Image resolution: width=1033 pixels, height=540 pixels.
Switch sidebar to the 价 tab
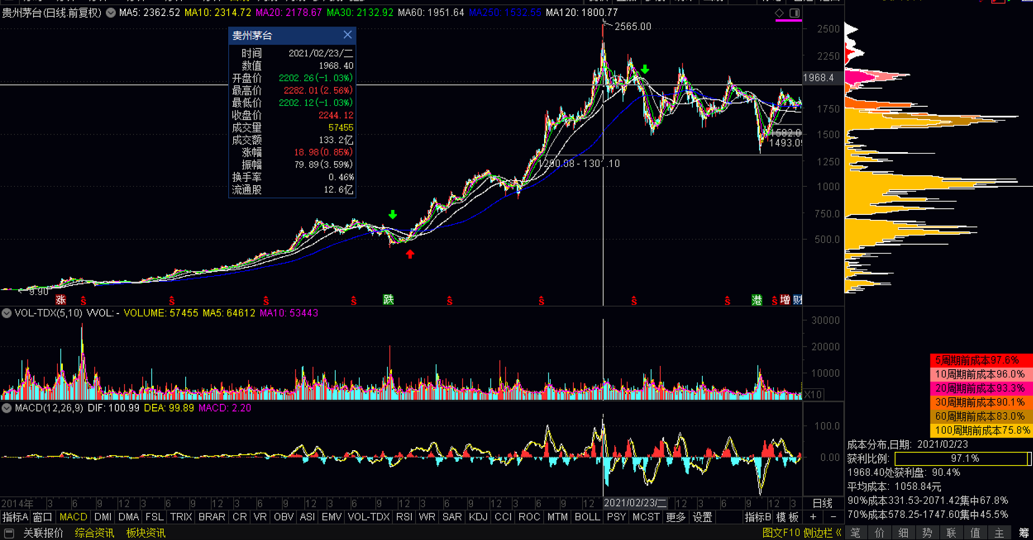880,533
